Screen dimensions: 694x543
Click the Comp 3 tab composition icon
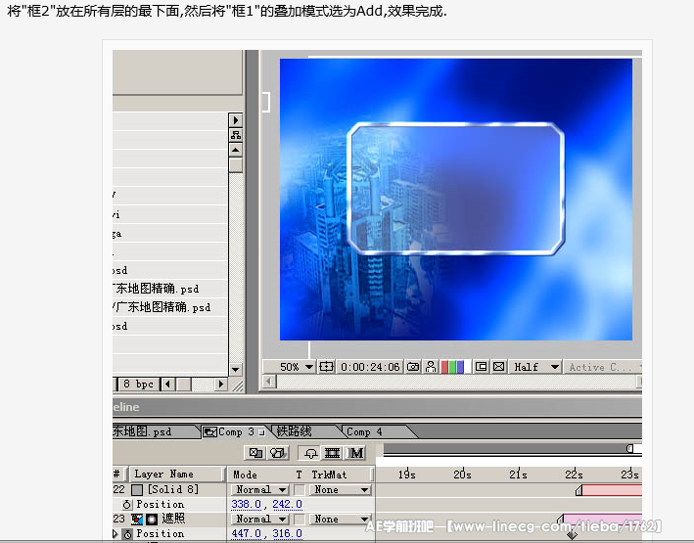[209, 431]
